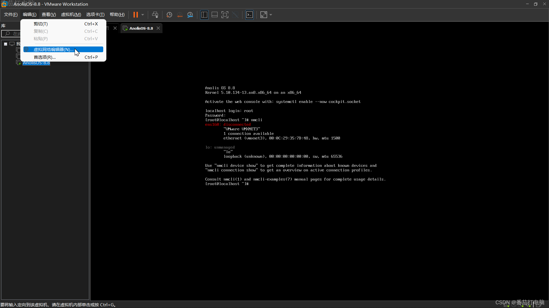Click the network adapter status icon
Screen dimensions: 549x308
tap(521, 305)
